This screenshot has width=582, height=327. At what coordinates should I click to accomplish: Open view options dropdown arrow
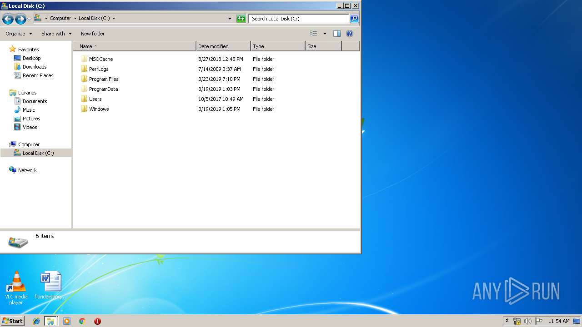325,34
